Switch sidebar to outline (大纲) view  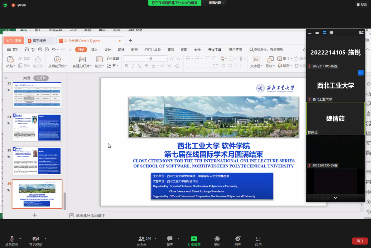click(x=26, y=78)
